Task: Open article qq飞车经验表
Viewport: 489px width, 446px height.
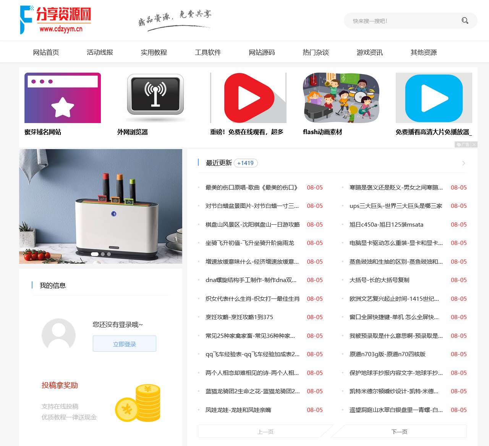Action: point(253,354)
